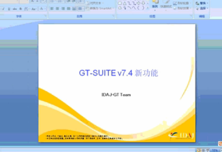This screenshot has width=222, height=152.
Task: Center the paragraph text
Action: coord(57,9)
